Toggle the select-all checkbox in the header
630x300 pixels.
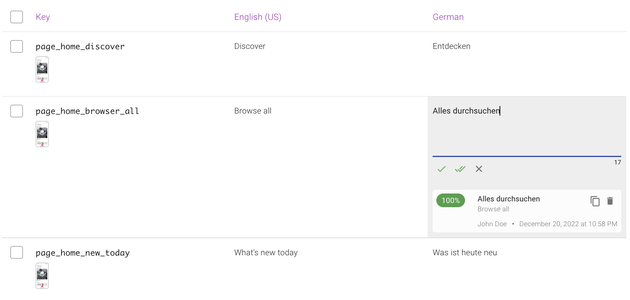pyautogui.click(x=17, y=17)
